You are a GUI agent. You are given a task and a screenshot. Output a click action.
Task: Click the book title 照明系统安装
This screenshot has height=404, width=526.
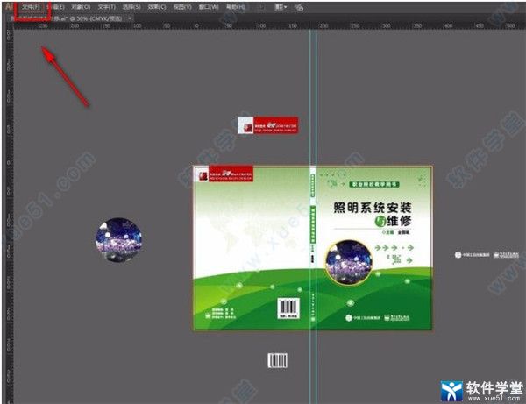point(373,208)
